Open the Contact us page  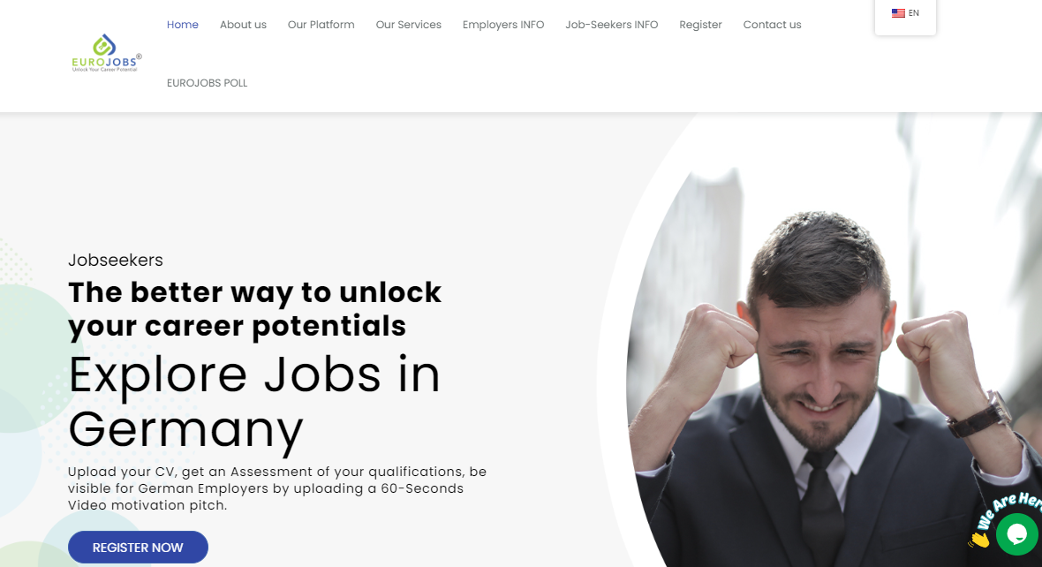pyautogui.click(x=772, y=25)
